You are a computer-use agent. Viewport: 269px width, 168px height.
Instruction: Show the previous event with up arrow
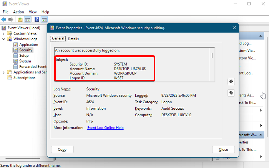231,82
